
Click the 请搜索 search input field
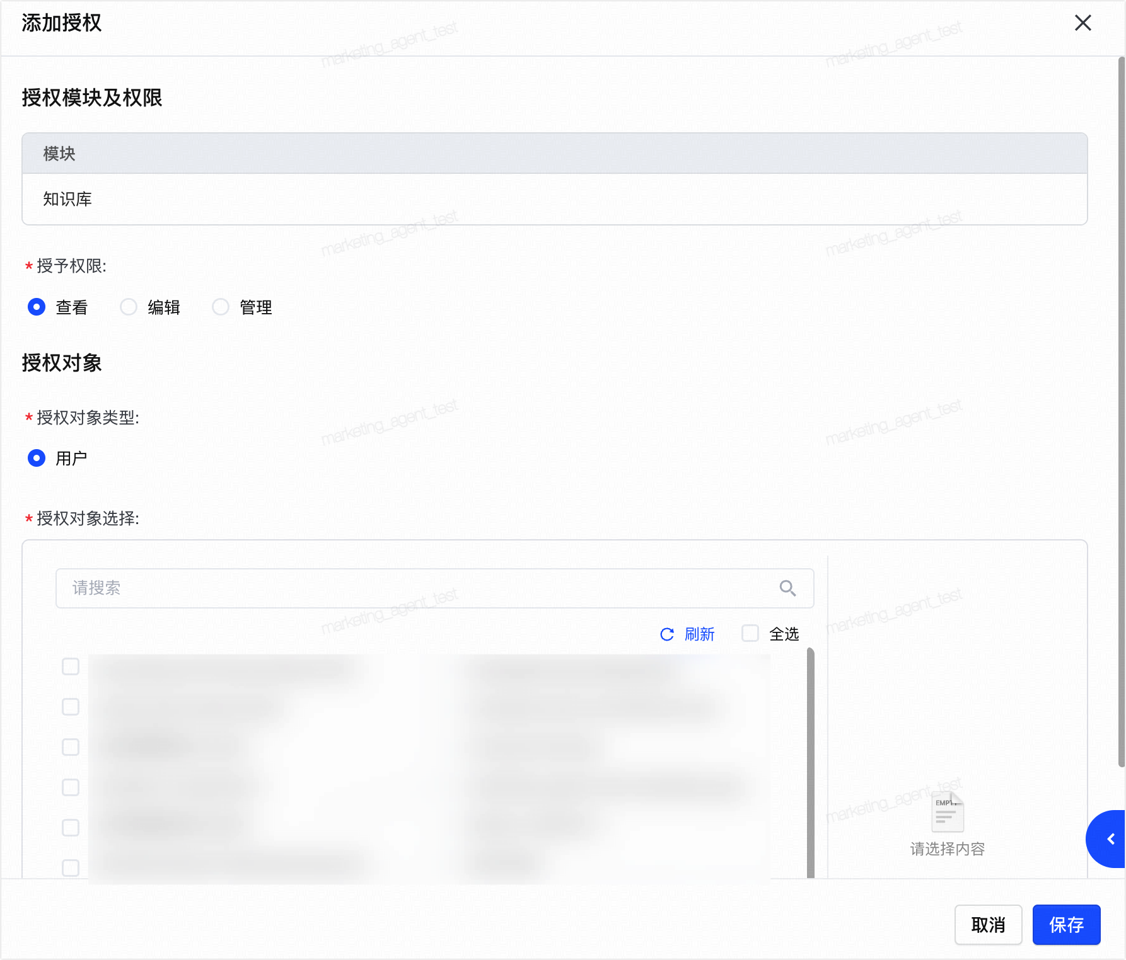tap(435, 588)
